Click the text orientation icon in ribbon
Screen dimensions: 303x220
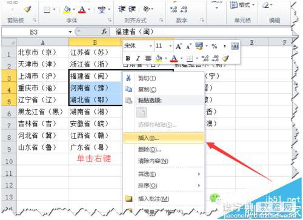[147, 9]
